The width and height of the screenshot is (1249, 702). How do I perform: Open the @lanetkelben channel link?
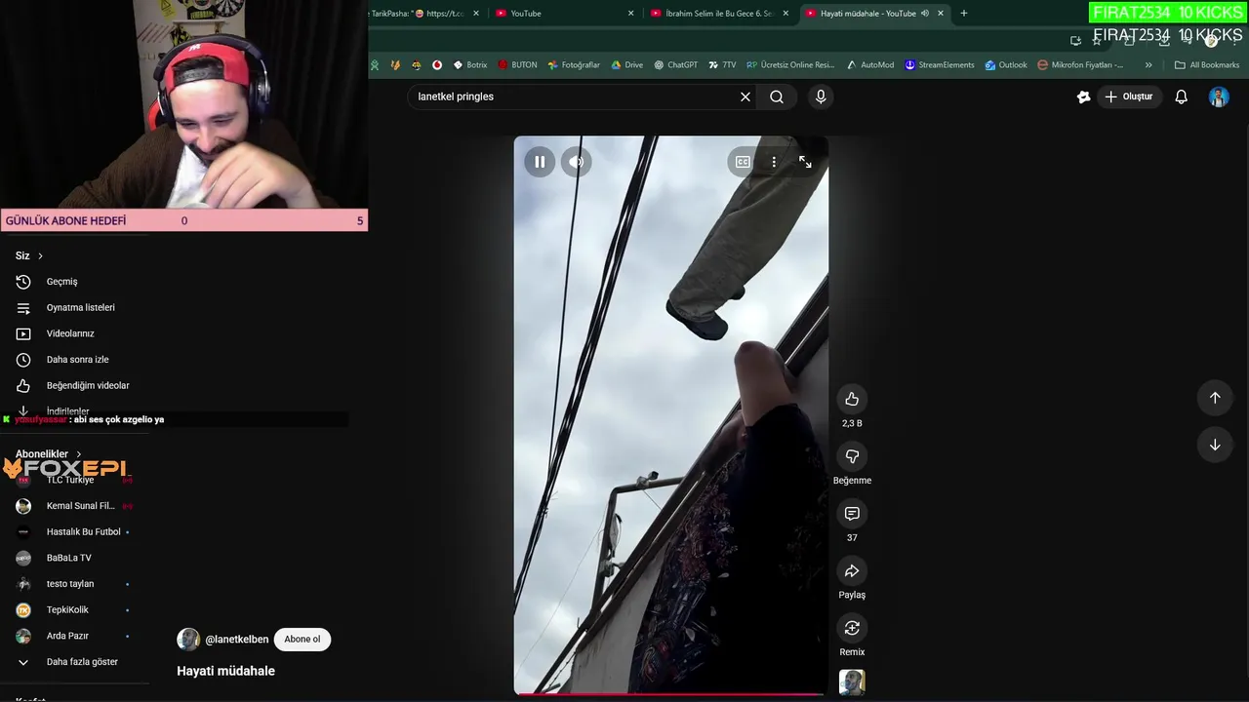[x=237, y=640]
